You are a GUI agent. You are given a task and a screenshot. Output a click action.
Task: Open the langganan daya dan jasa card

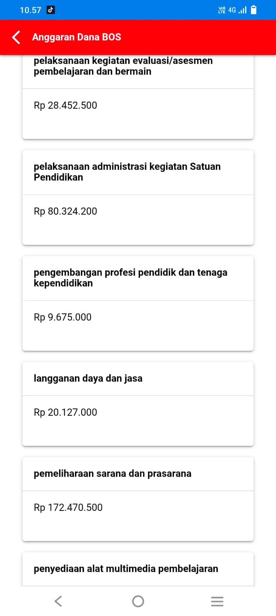(88, 378)
